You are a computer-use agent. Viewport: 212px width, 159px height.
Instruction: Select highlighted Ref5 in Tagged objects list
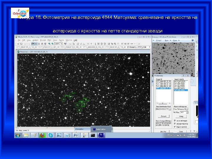[x=180, y=90]
